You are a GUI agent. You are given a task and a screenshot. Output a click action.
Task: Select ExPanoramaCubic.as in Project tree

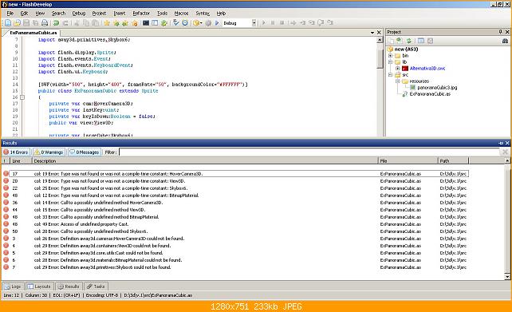tap(430, 94)
